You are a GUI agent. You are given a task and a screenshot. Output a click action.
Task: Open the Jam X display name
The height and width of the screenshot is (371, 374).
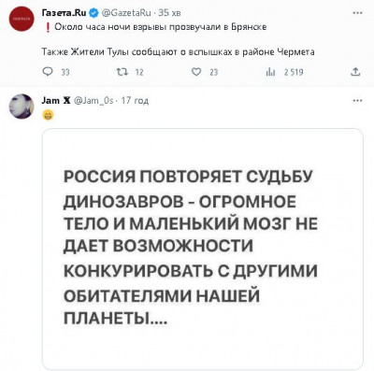point(56,100)
